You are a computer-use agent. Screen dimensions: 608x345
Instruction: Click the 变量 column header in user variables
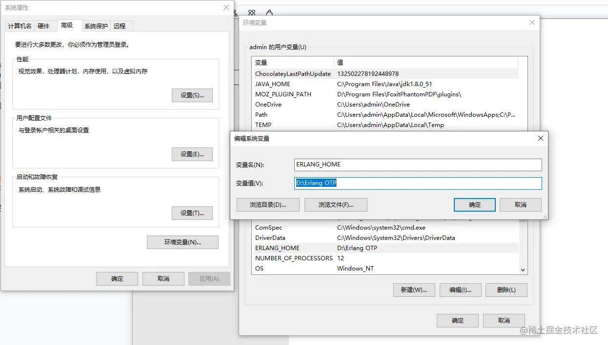293,63
